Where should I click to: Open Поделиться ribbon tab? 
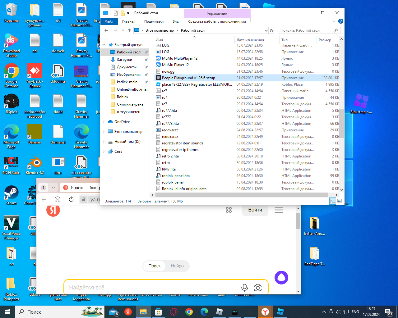pyautogui.click(x=154, y=21)
